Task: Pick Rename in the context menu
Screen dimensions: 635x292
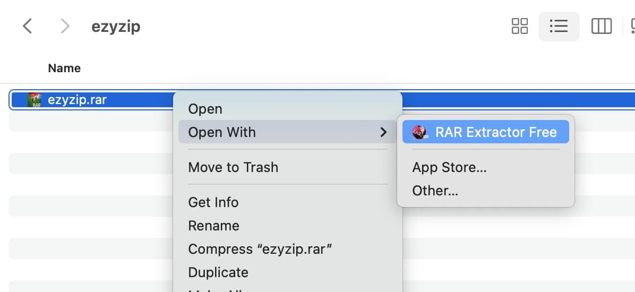Action: (213, 226)
